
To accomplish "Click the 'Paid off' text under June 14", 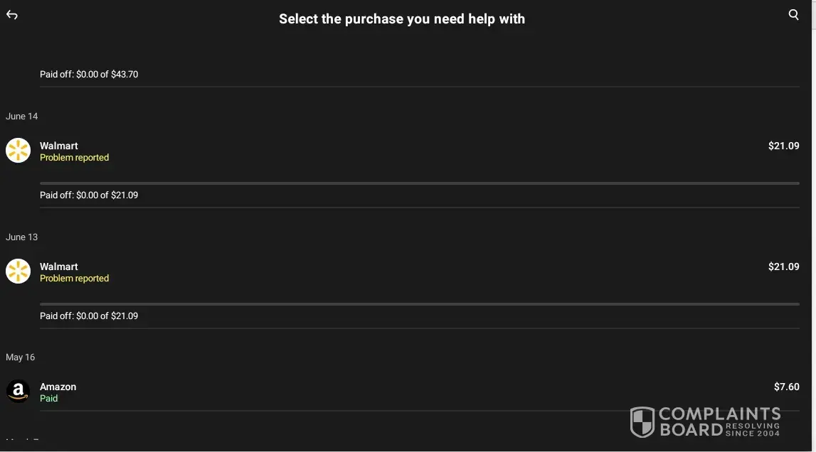I will (89, 195).
